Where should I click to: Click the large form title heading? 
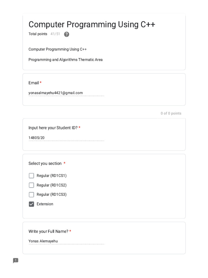coord(92,24)
